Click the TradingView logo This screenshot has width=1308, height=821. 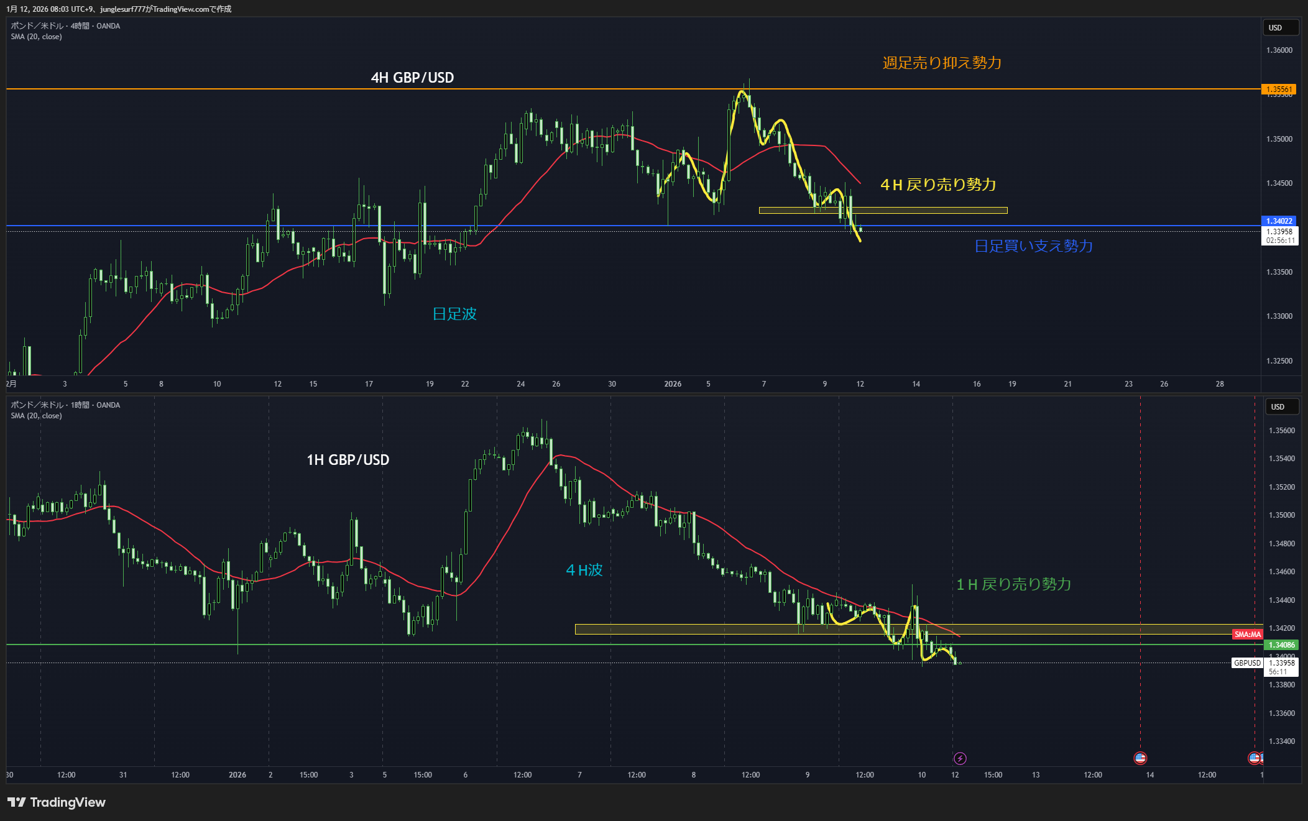(57, 802)
